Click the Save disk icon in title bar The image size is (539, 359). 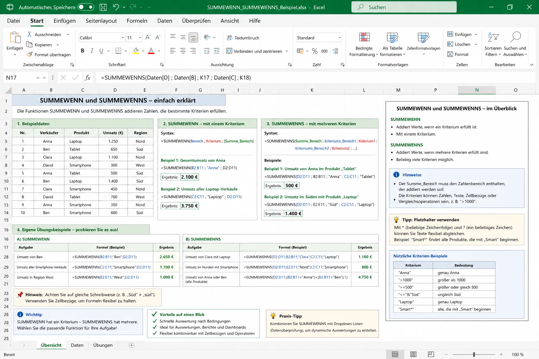[103, 7]
